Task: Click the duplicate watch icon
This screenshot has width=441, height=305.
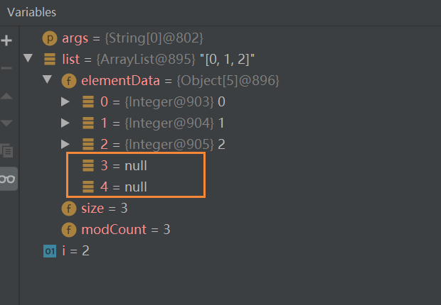Action: pyautogui.click(x=6, y=150)
